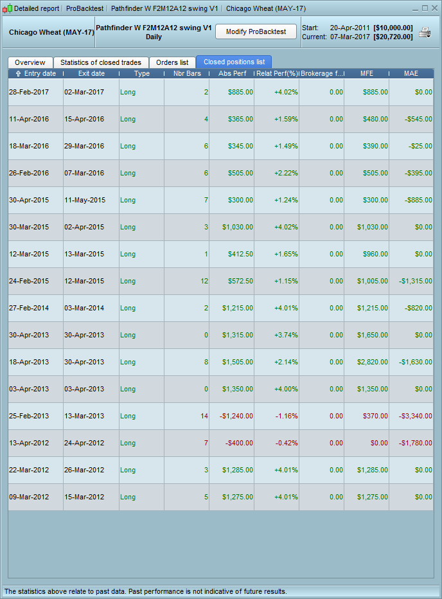Click the sort arrow on Entry date
This screenshot has height=599, width=442.
coord(18,74)
